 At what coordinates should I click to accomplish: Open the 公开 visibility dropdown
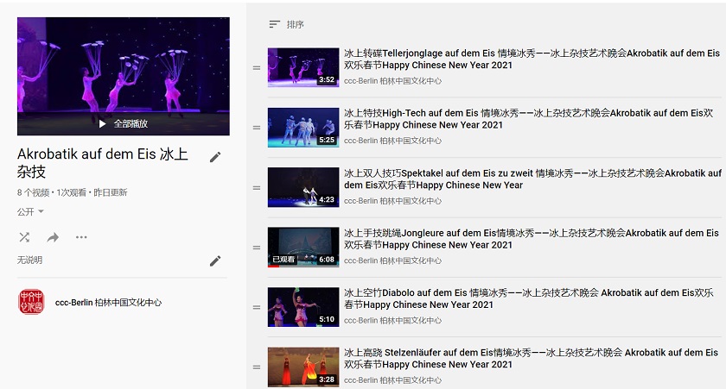[x=30, y=211]
